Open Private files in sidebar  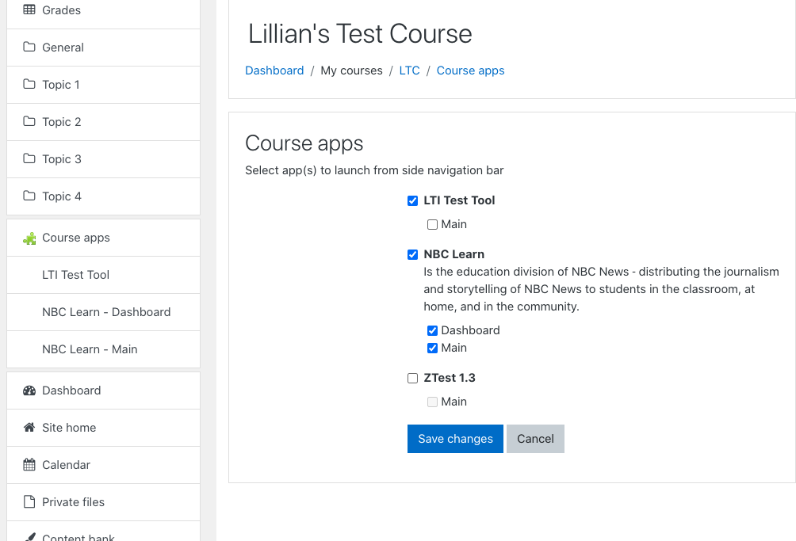click(104, 502)
